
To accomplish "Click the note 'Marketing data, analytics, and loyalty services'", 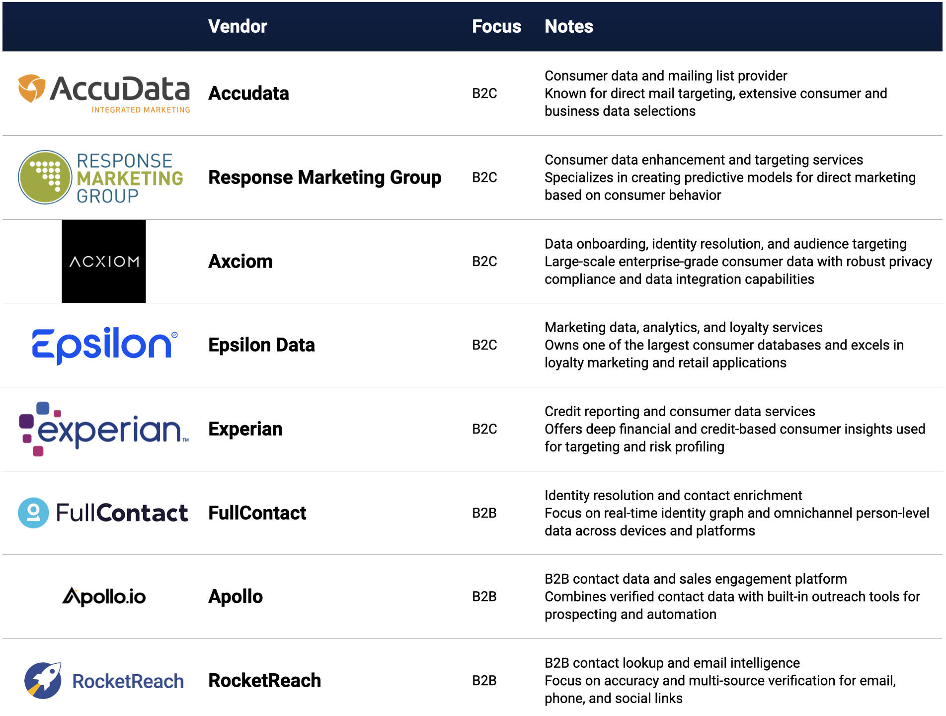I will pos(684,327).
